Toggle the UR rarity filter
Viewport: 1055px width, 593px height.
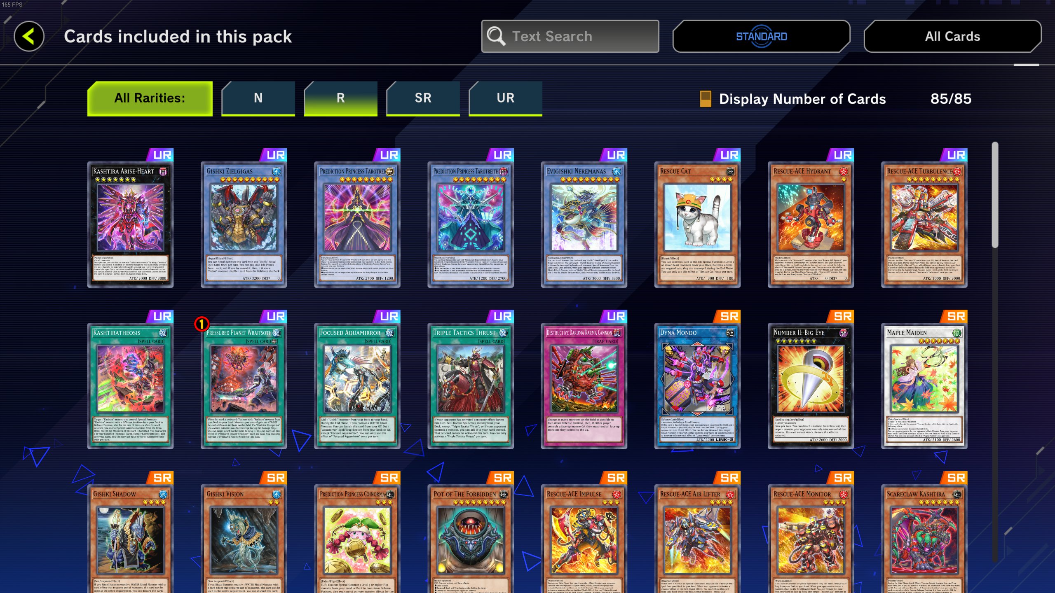pyautogui.click(x=506, y=98)
